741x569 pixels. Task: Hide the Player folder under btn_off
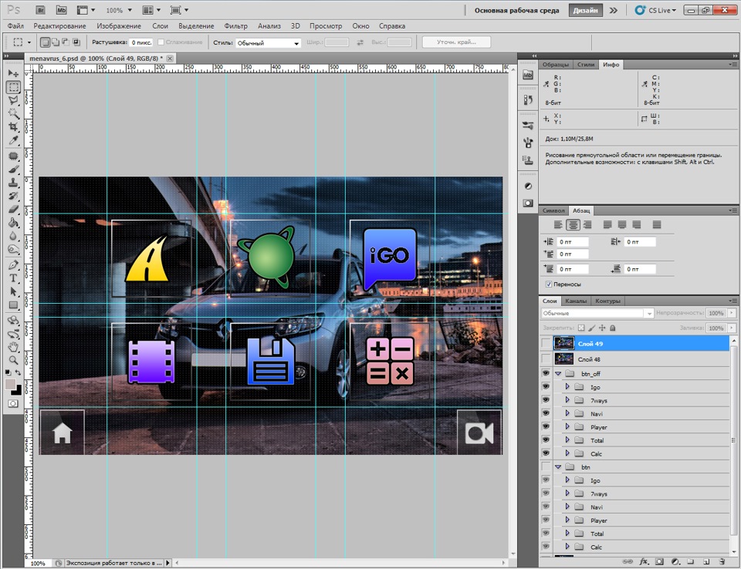(x=546, y=427)
